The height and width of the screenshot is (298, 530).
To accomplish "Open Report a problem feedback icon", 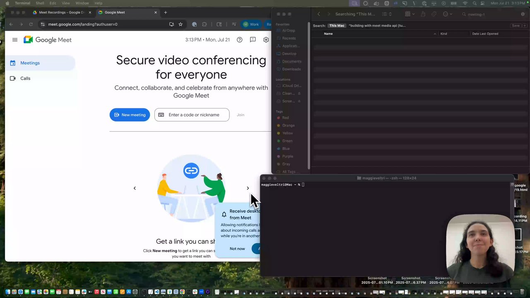I will click(x=253, y=40).
